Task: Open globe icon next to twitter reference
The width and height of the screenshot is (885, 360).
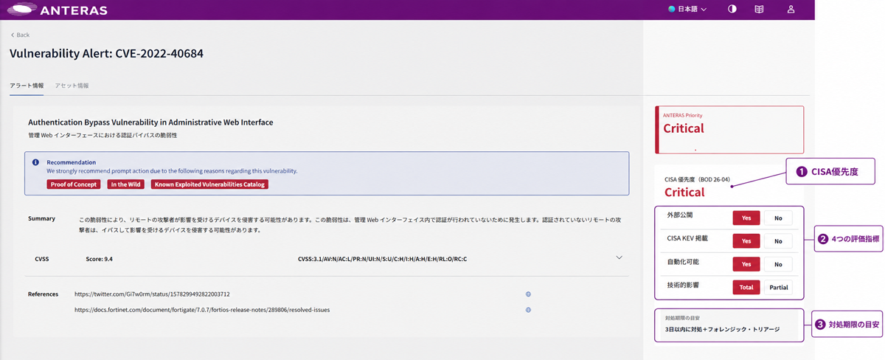Action: 529,294
